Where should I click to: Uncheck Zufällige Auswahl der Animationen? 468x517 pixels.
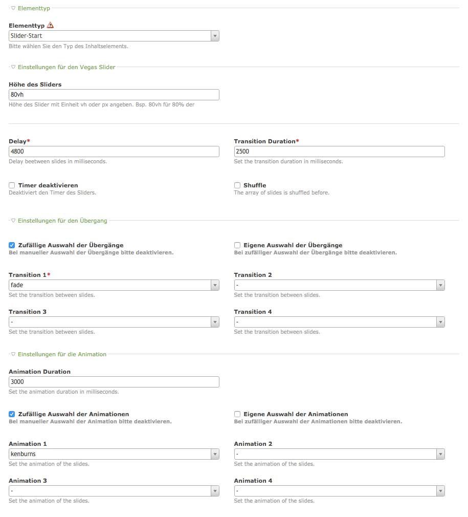pos(12,414)
